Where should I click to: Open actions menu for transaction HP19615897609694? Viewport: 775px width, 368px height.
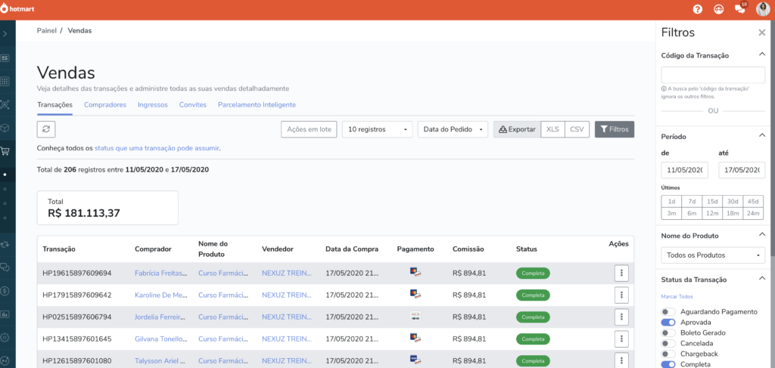(621, 273)
